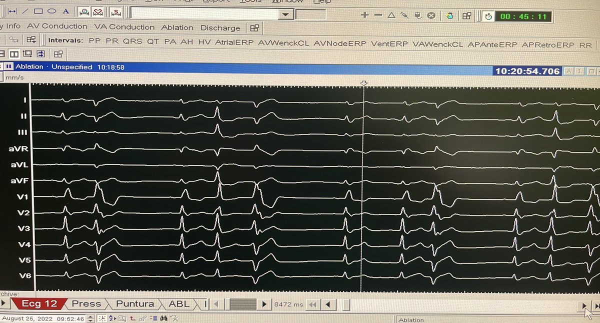Select the VentERP interval
Image resolution: width=600 pixels, height=323 pixels.
click(x=389, y=44)
